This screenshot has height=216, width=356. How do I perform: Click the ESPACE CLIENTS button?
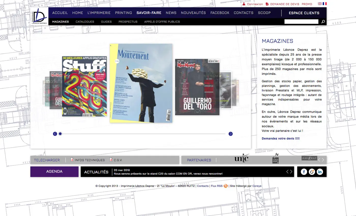(x=304, y=13)
